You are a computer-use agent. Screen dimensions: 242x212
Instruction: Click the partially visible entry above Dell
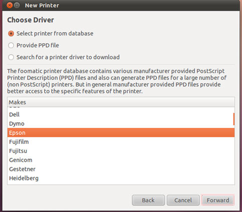pyautogui.click(x=121, y=108)
